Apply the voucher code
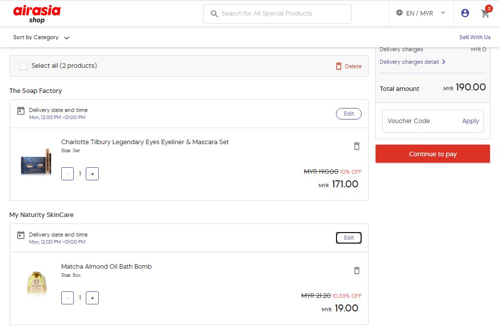499x329 pixels. 470,121
